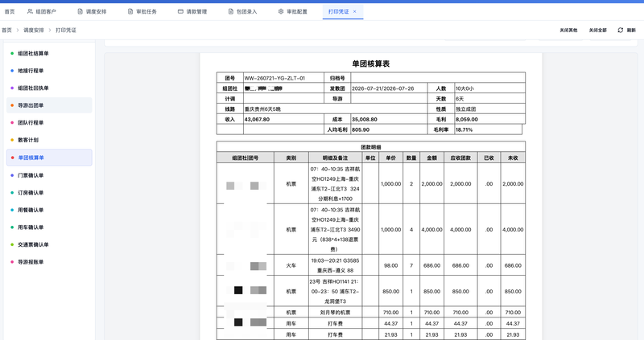Click the document icon beside 审批任务
This screenshot has width=644, height=340.
[x=130, y=11]
